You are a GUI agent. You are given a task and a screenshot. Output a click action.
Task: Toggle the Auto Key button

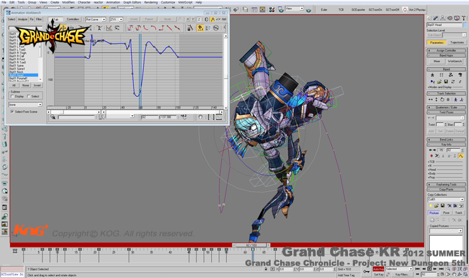click(x=378, y=269)
